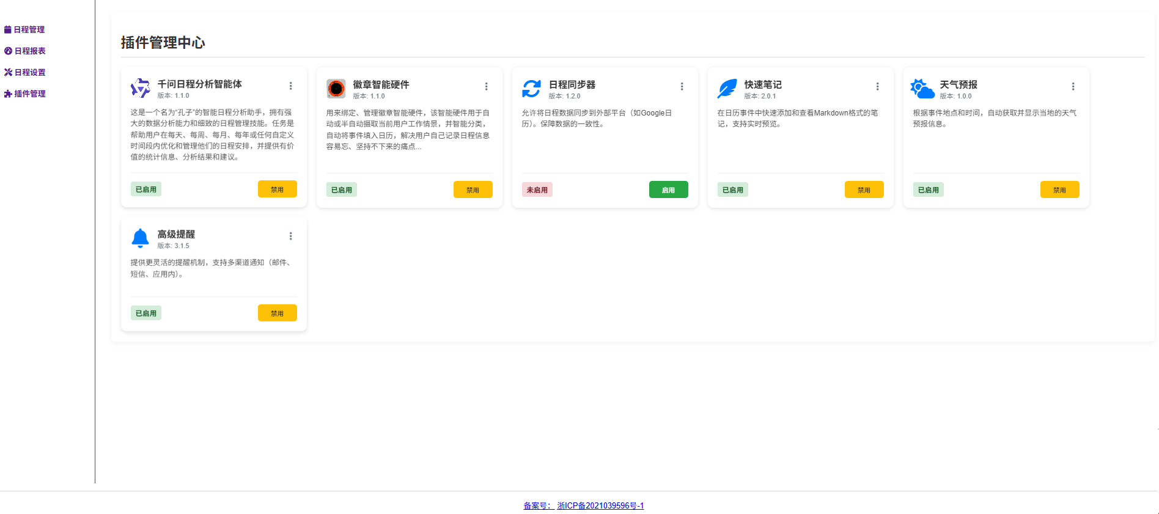
Task: Open the 浙ICP备2021039596号-1 footer link
Action: coord(600,505)
